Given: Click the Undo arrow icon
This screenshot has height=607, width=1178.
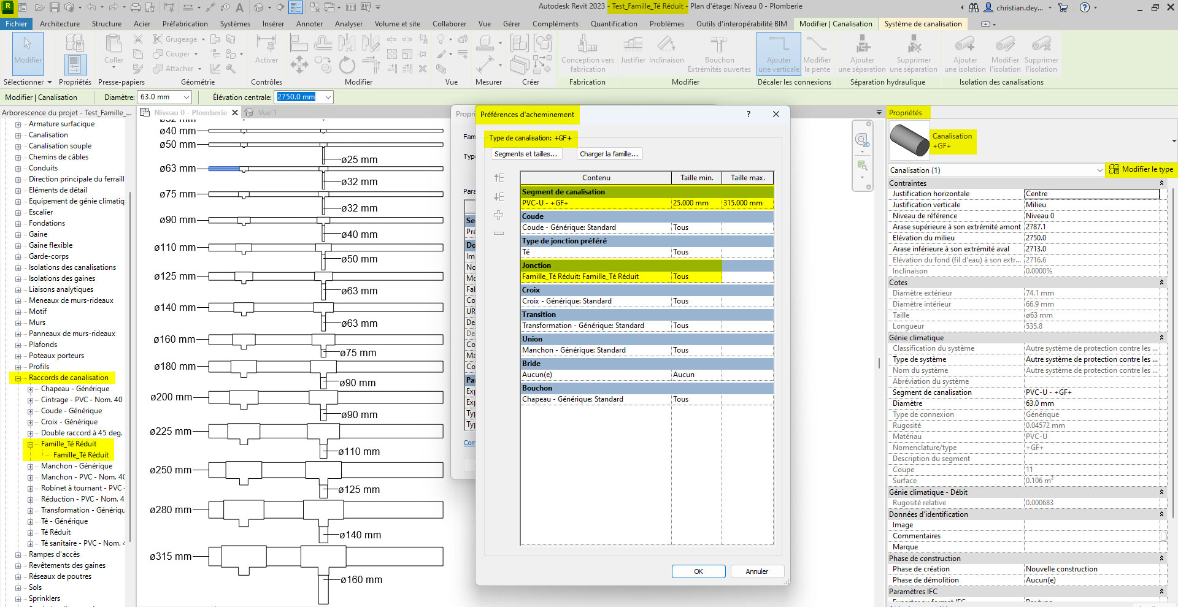Looking at the screenshot, I should click(91, 7).
